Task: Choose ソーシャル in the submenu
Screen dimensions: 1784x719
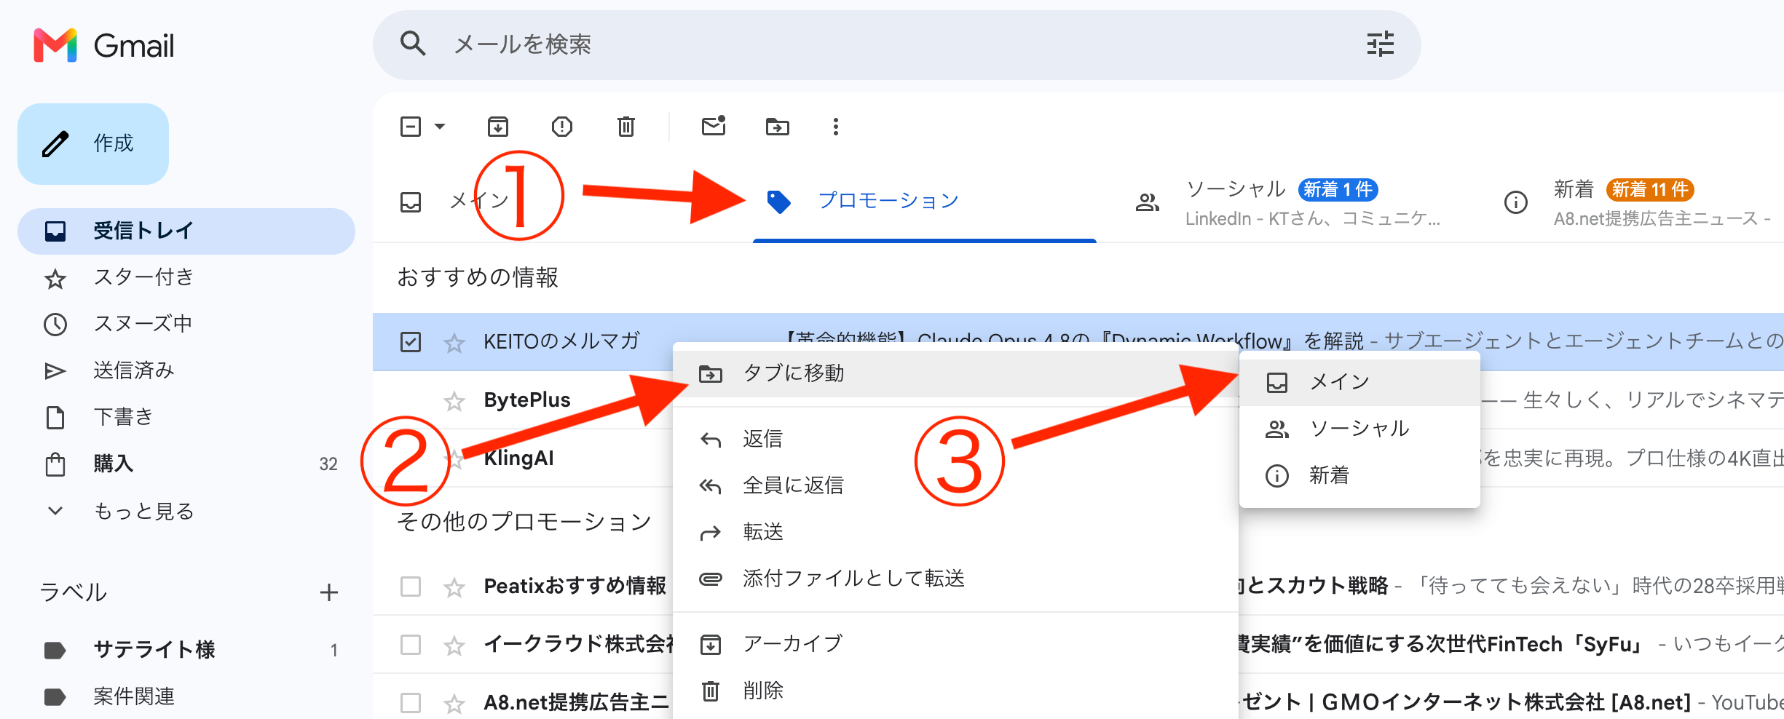Action: pyautogui.click(x=1359, y=429)
